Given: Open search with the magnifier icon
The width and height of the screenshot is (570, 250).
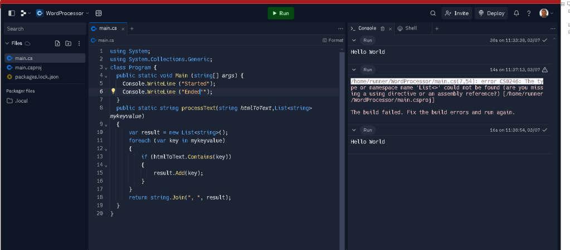Looking at the screenshot, I should (x=433, y=13).
